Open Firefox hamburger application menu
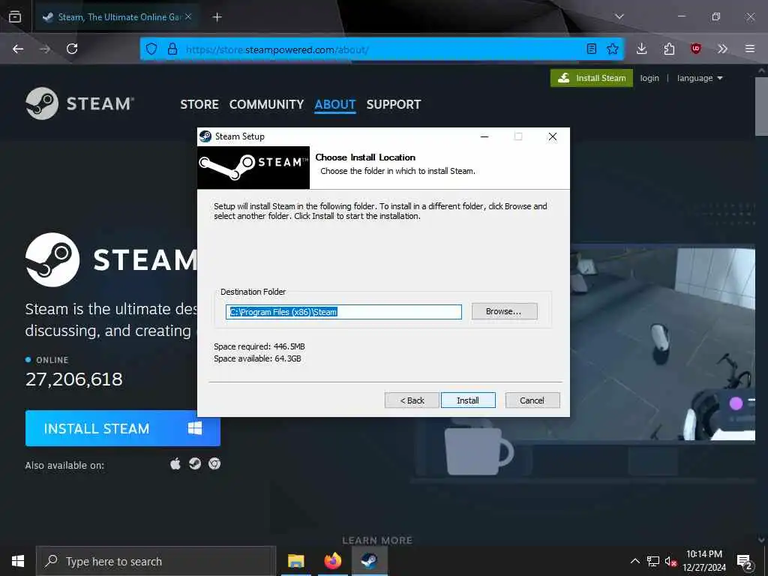This screenshot has width=768, height=576. 749,49
